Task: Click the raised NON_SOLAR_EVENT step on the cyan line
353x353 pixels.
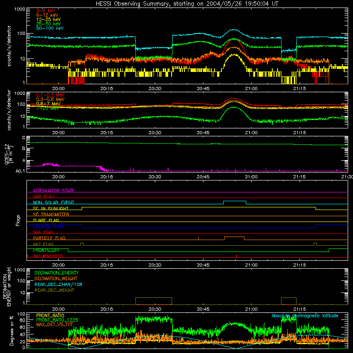Action: click(235, 201)
